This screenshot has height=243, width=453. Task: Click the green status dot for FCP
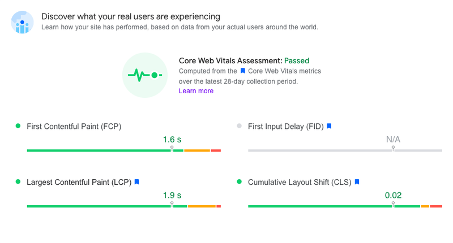(x=18, y=125)
